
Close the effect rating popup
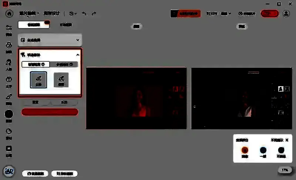[x=287, y=140]
